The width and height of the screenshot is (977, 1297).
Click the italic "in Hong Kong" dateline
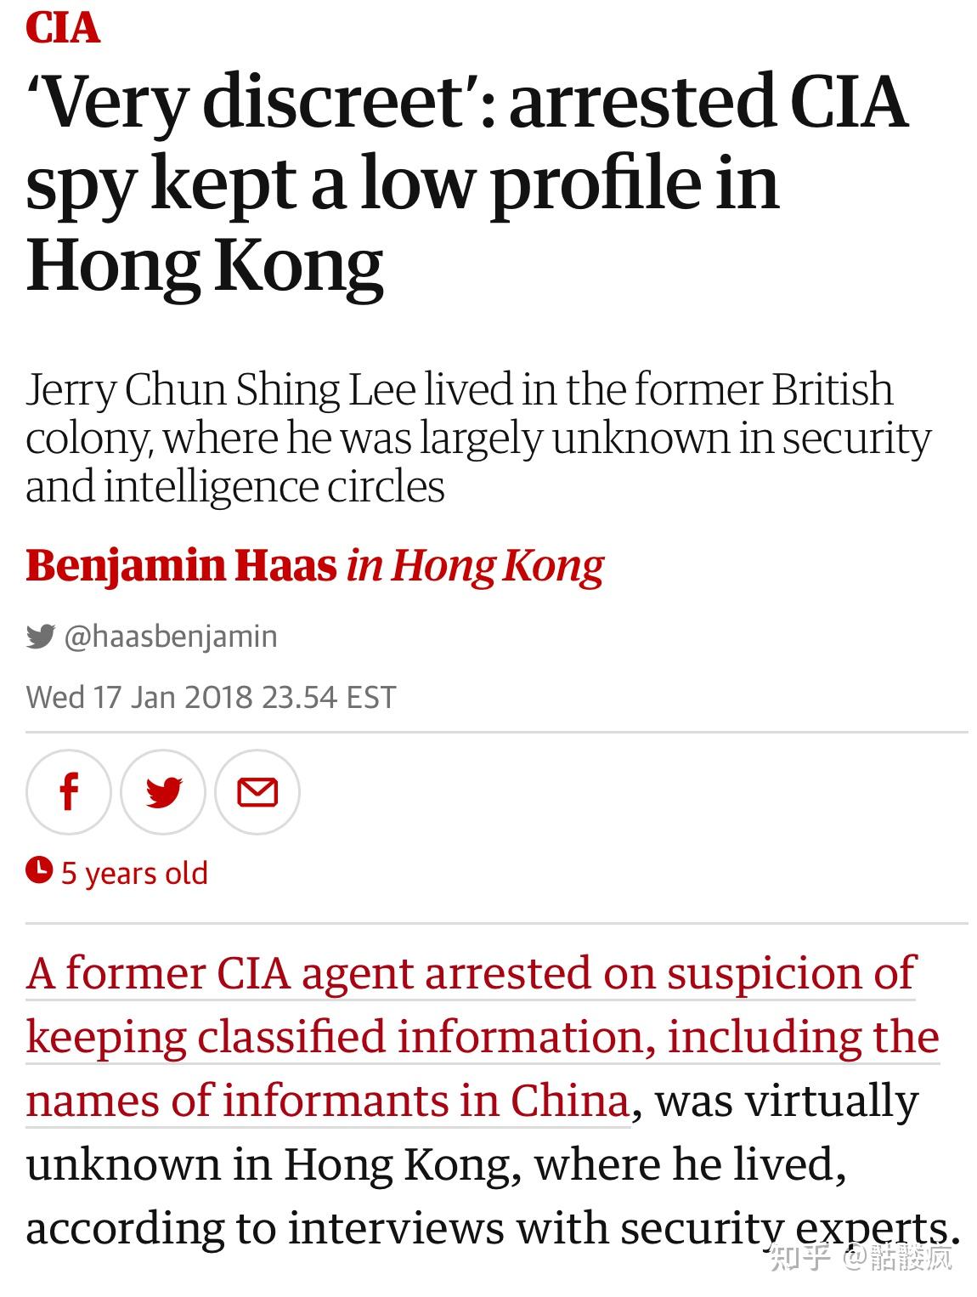click(x=475, y=565)
